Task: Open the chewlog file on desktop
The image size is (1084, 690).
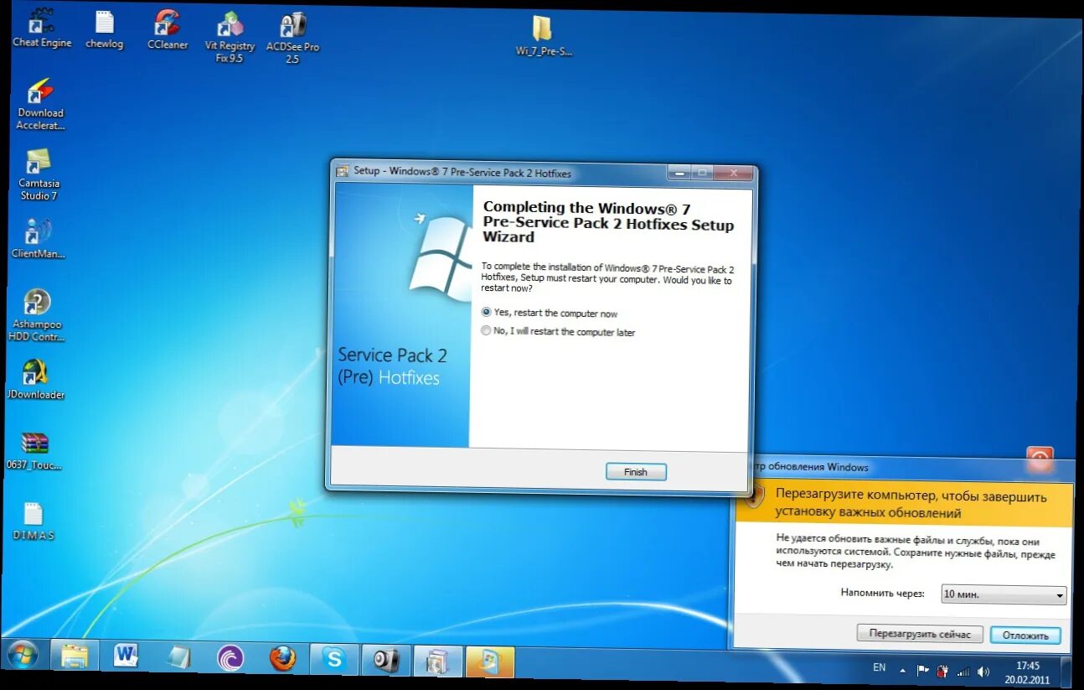Action: coord(104,29)
